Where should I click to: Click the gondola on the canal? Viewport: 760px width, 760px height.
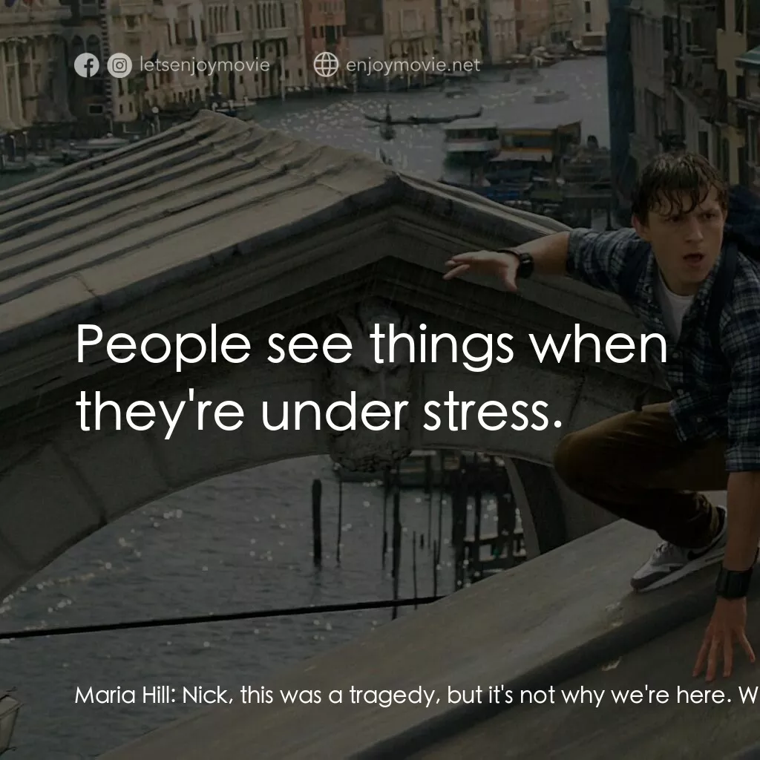coord(423,117)
